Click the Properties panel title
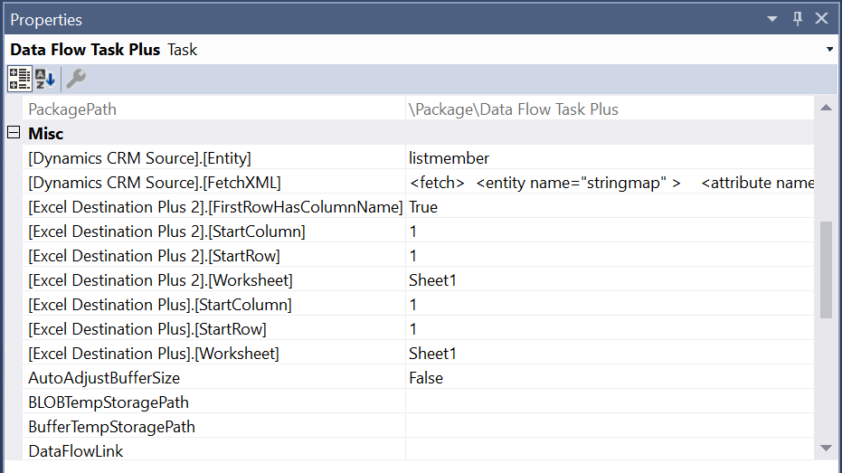Viewport: 842px width, 473px height. [x=46, y=19]
